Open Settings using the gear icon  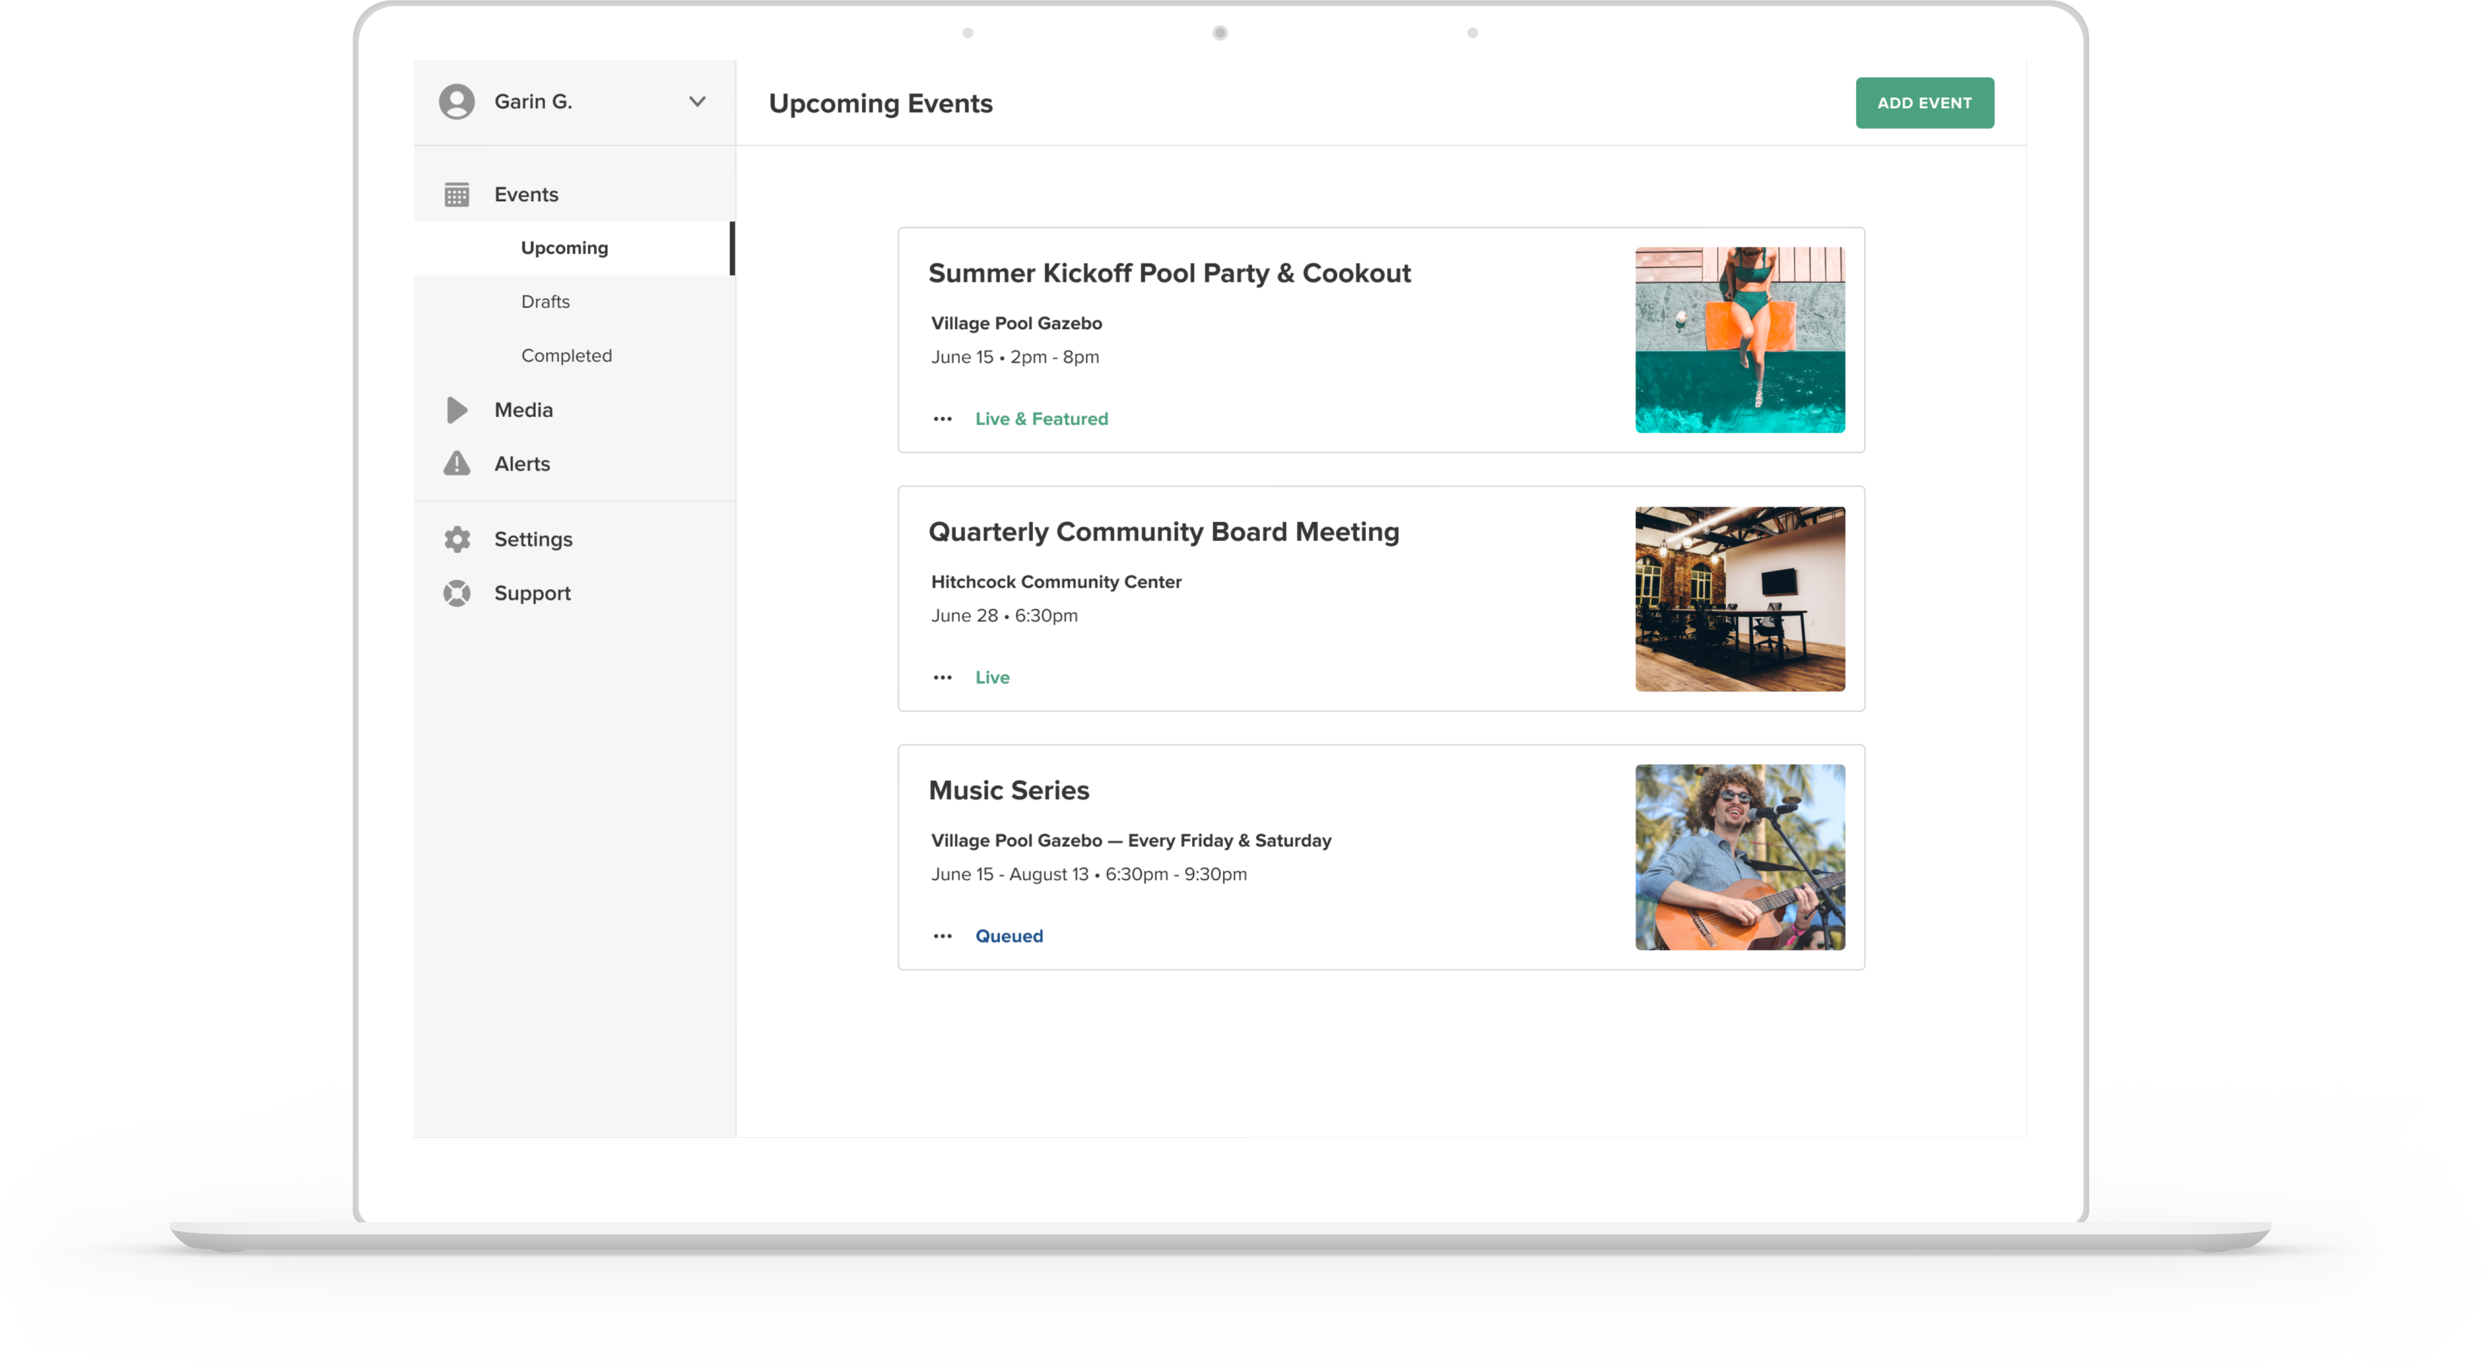point(457,539)
